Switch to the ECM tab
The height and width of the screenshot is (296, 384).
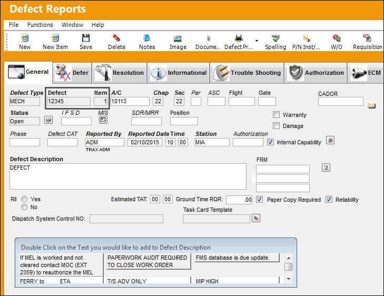click(x=366, y=73)
